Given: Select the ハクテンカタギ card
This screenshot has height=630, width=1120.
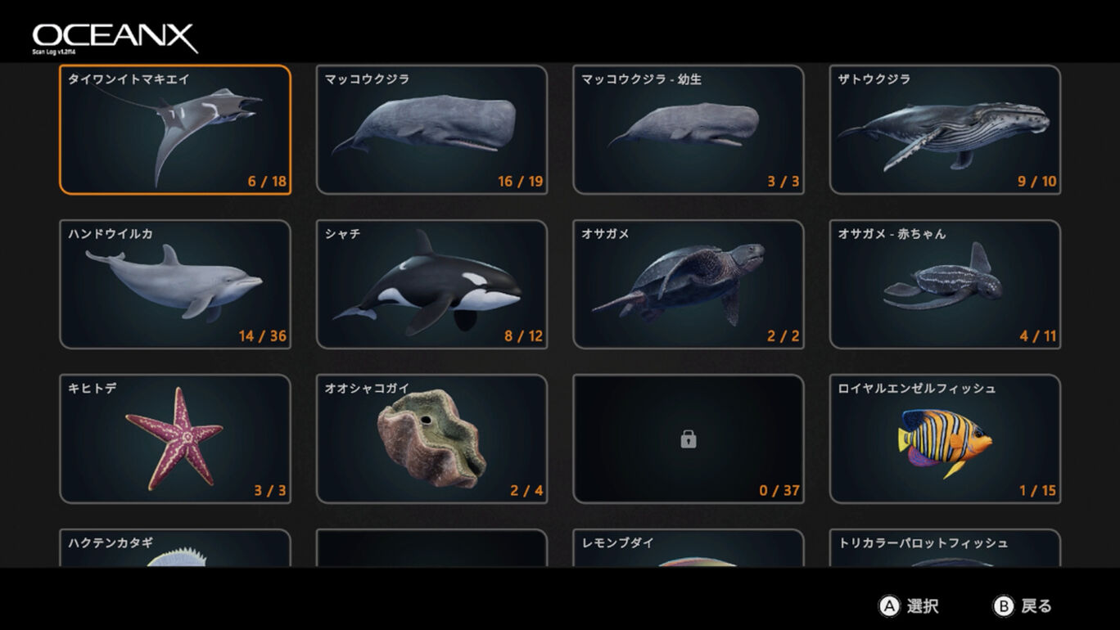Looking at the screenshot, I should 175,548.
